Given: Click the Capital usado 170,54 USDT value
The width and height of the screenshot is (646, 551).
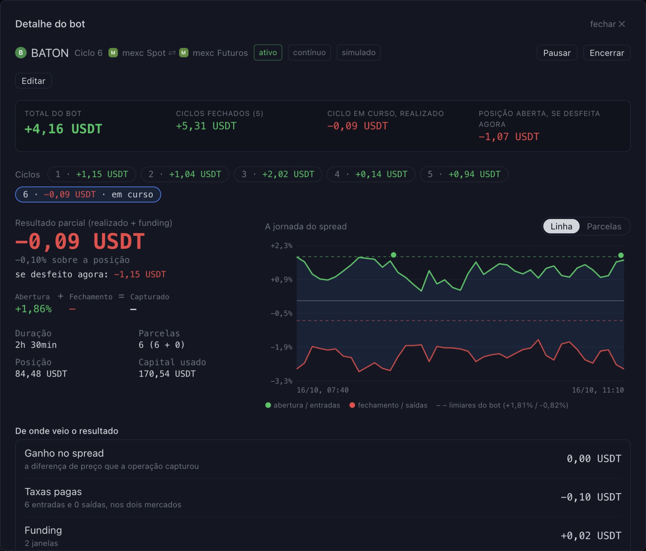Looking at the screenshot, I should click(x=167, y=374).
